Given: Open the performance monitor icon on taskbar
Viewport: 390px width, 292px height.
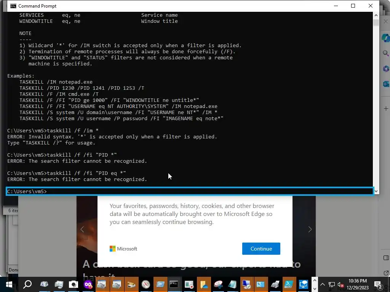Looking at the screenshot, I should [x=59, y=284].
